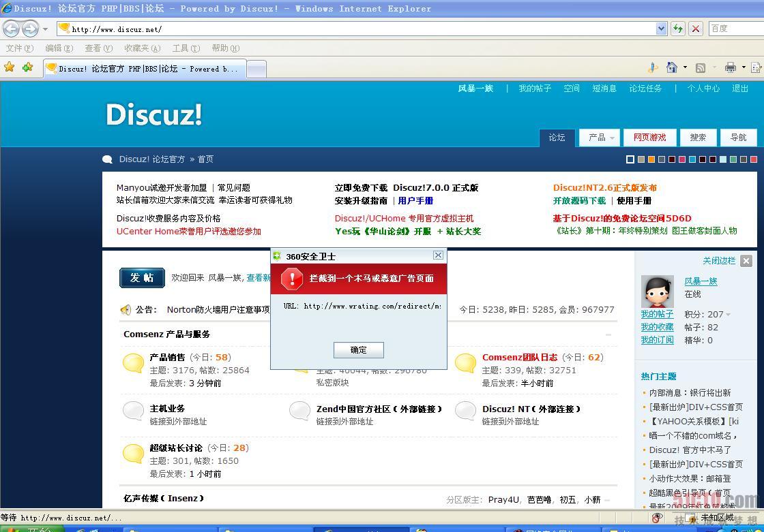Click the 退出 logout link
Viewport: 764px width, 532px height.
pyautogui.click(x=740, y=88)
